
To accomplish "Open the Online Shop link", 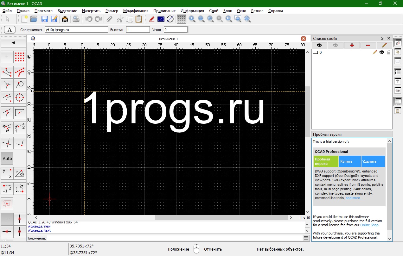I will (x=369, y=225).
